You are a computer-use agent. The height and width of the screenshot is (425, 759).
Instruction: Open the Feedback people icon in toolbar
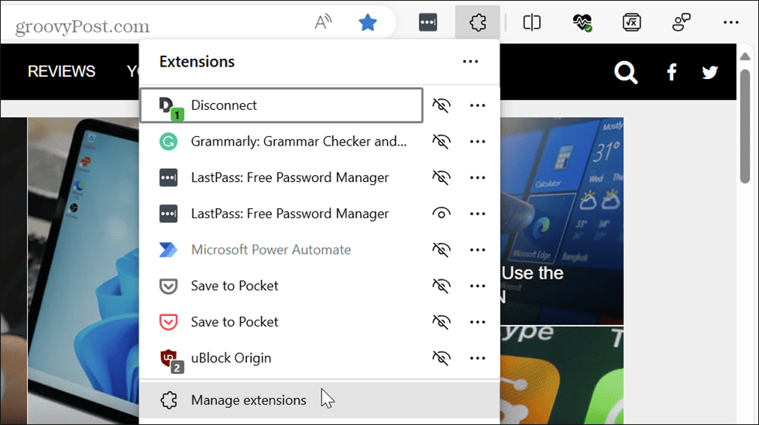tap(681, 22)
